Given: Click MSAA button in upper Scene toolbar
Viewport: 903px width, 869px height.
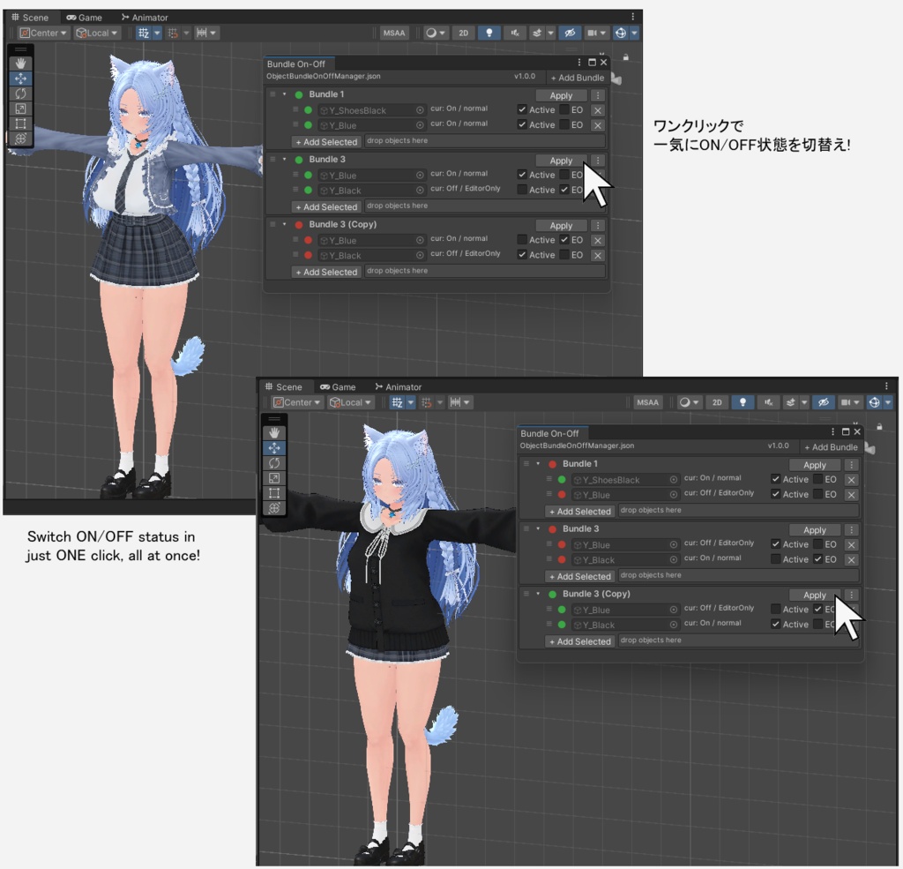Looking at the screenshot, I should pyautogui.click(x=394, y=33).
